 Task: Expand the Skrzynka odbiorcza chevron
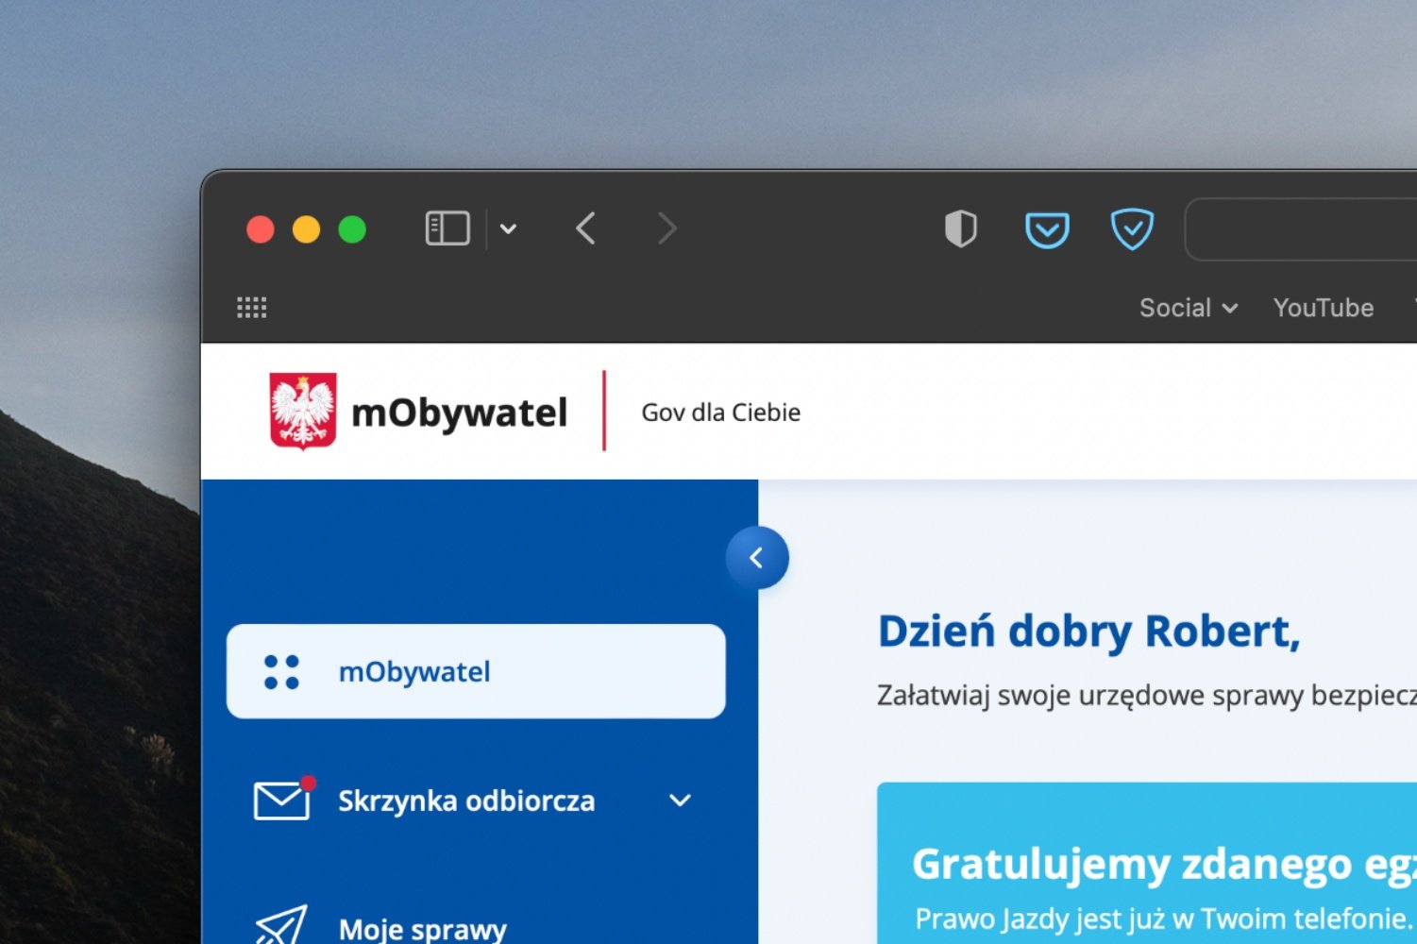680,801
